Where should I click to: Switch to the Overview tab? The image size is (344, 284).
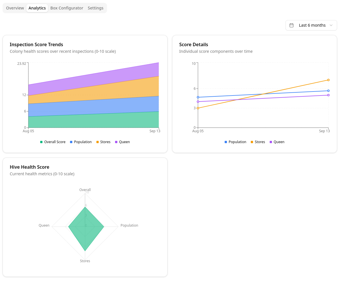15,8
